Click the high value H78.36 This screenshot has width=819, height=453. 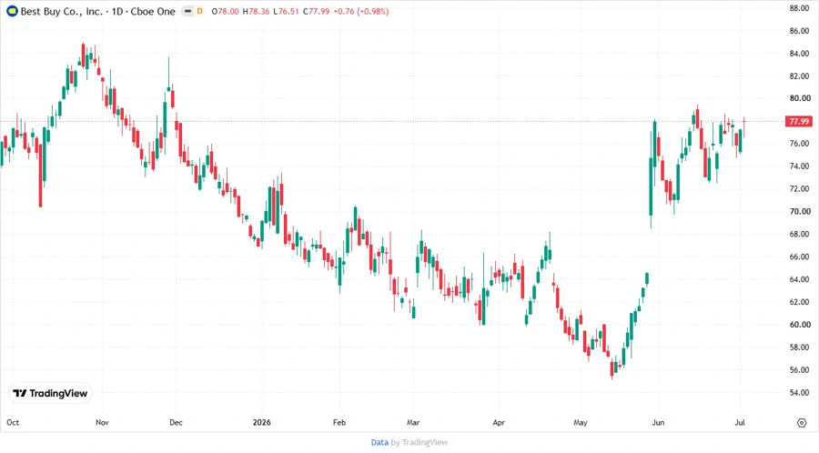click(256, 11)
